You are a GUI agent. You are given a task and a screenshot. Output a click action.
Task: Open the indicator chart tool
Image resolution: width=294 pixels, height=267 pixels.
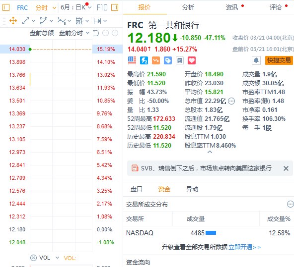(x=79, y=21)
